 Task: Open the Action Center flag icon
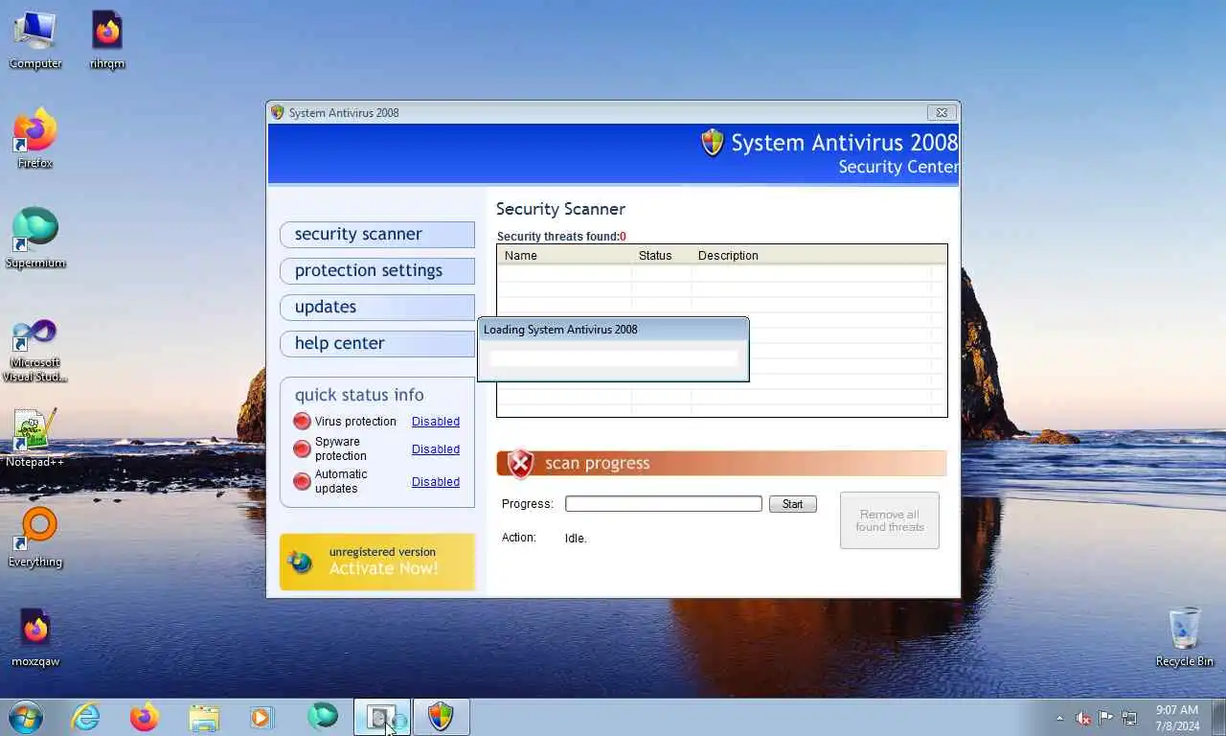1106,717
